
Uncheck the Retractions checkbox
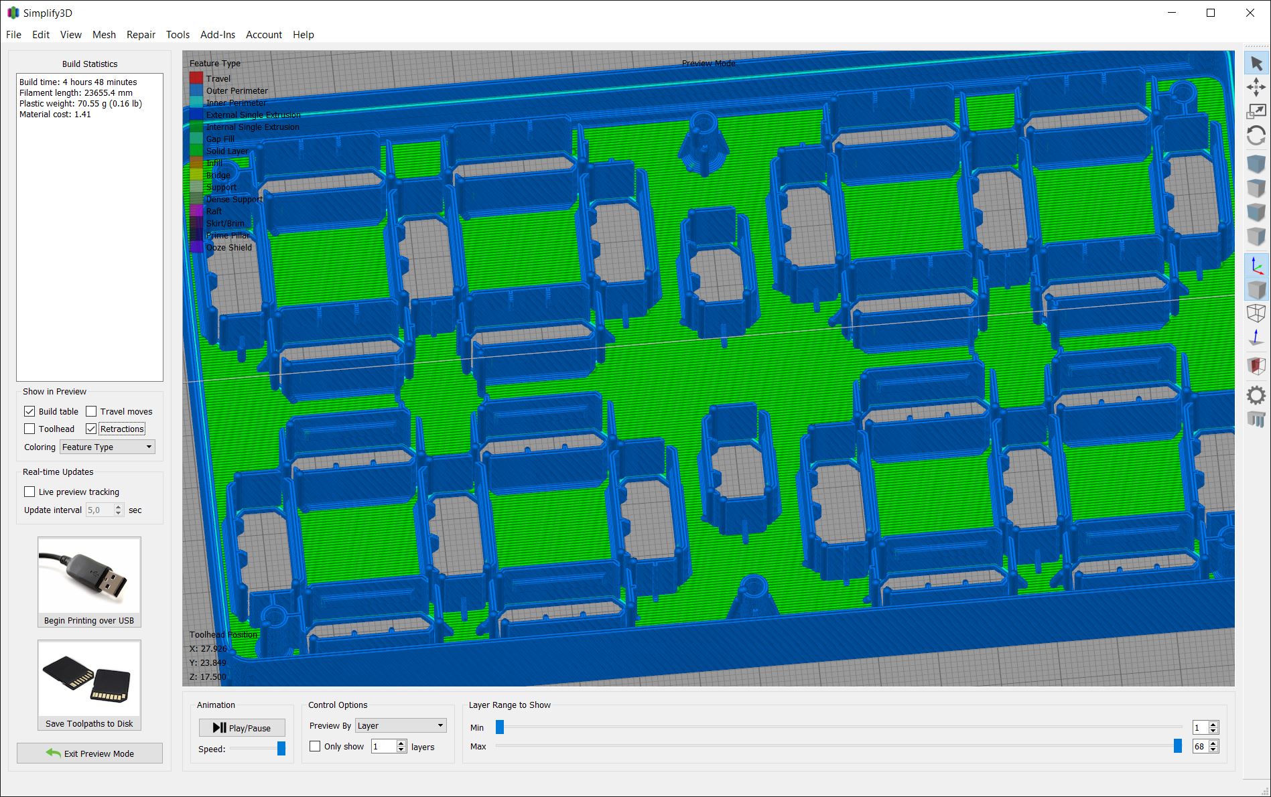91,429
